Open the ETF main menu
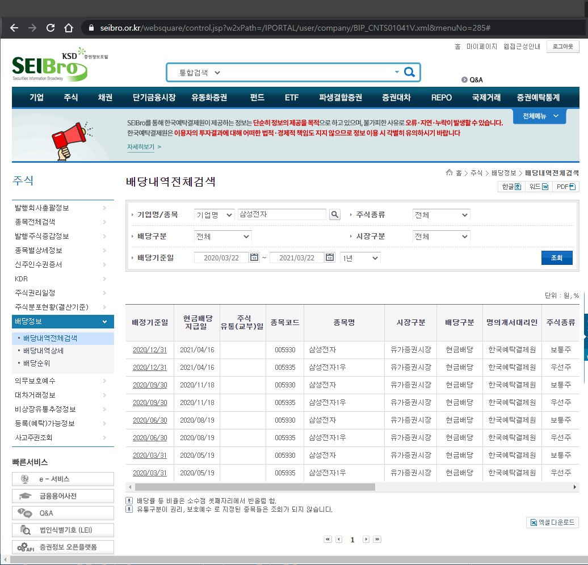Viewport: 588px width, 565px height. [x=292, y=98]
